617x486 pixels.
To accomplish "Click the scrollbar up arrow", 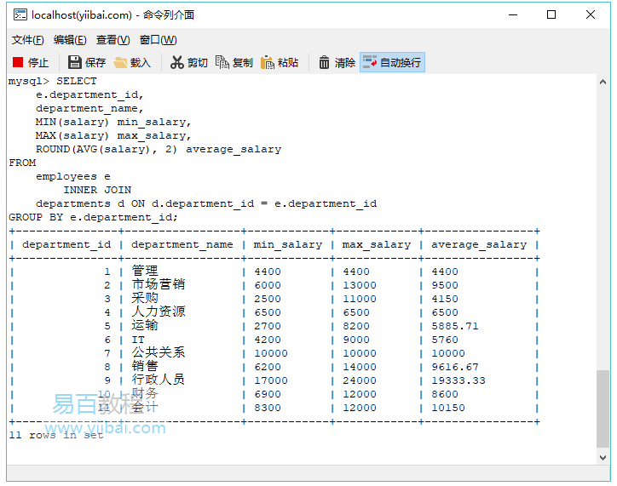I will pos(603,82).
